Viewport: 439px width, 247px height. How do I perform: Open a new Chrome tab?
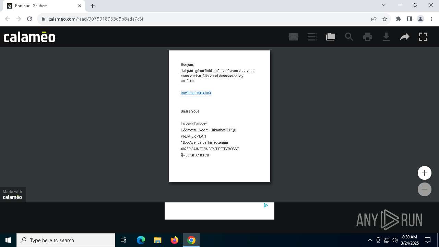pos(93,6)
